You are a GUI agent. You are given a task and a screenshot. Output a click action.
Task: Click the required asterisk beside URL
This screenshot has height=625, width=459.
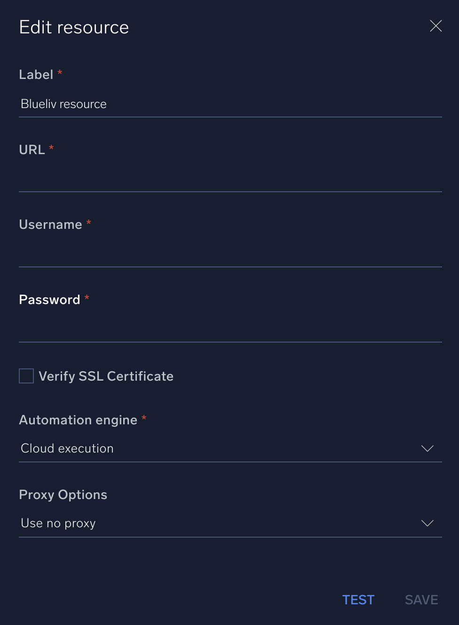click(51, 149)
